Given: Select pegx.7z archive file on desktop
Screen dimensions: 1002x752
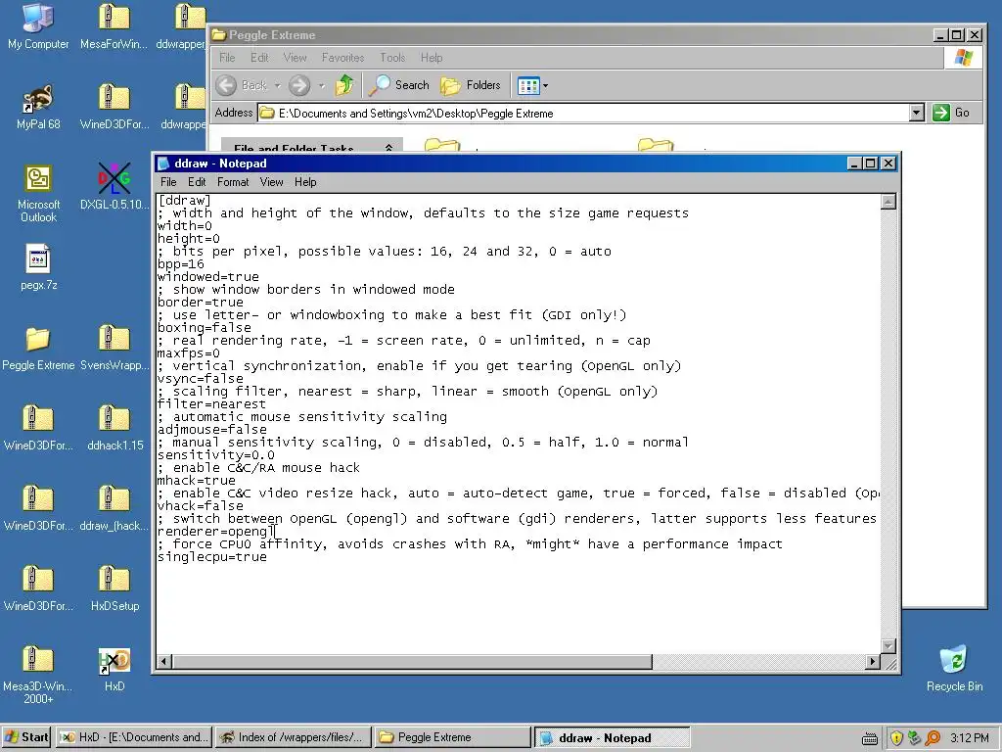Looking at the screenshot, I should point(38,266).
